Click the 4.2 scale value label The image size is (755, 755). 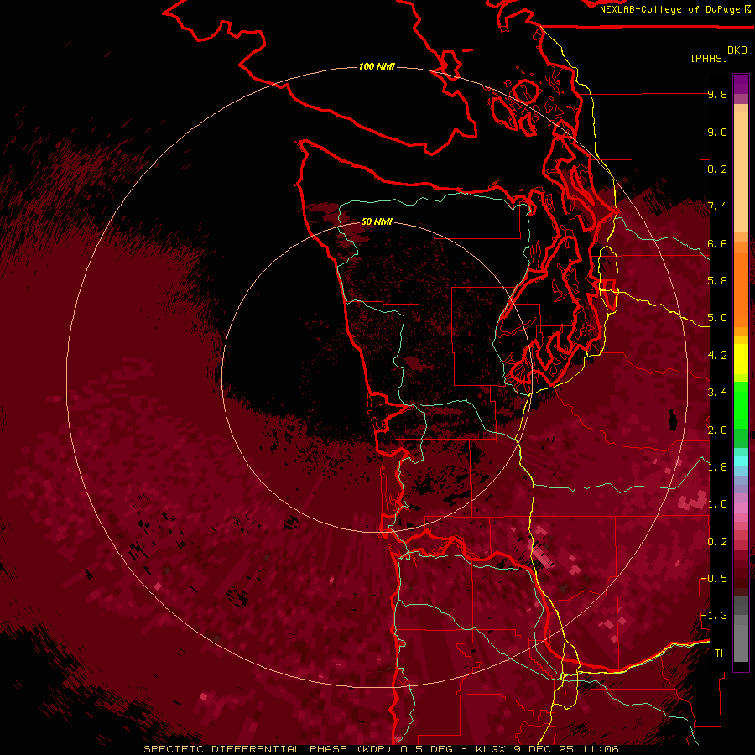tap(717, 356)
